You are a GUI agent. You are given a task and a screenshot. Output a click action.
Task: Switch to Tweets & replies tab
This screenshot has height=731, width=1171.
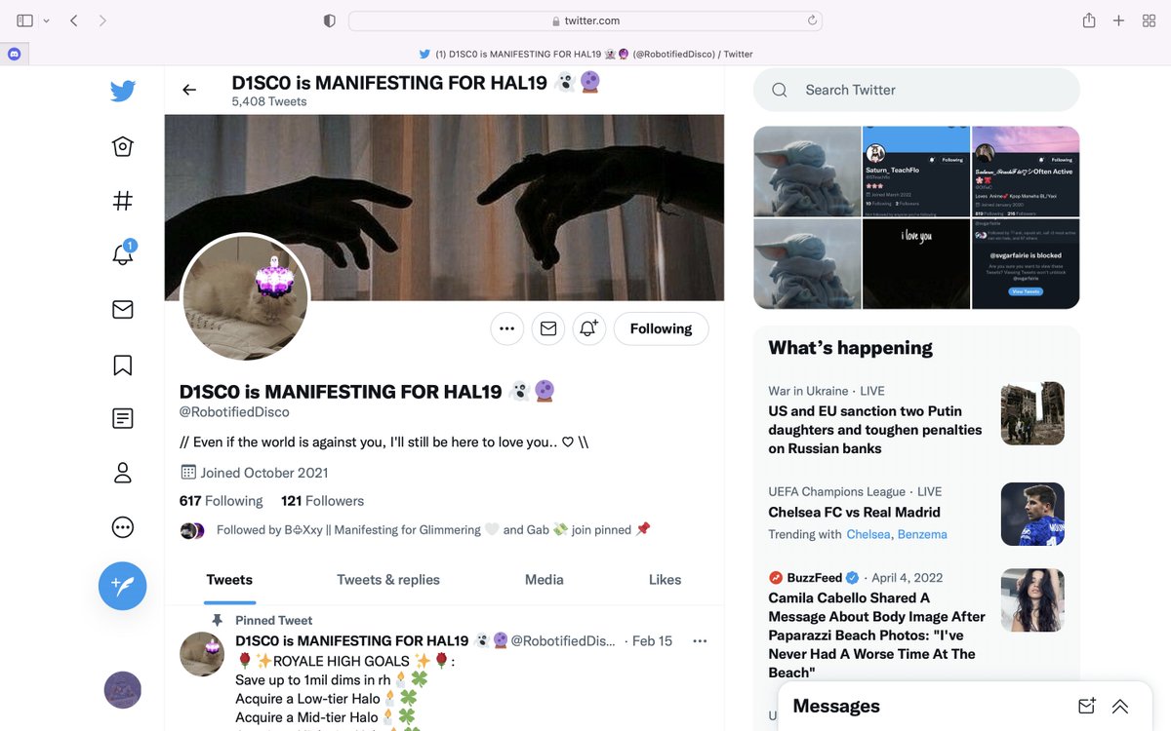point(388,580)
